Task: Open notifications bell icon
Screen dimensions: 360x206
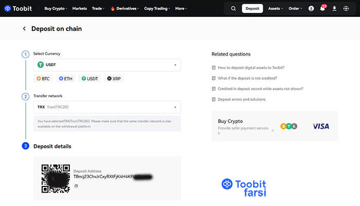Action: coord(322,9)
